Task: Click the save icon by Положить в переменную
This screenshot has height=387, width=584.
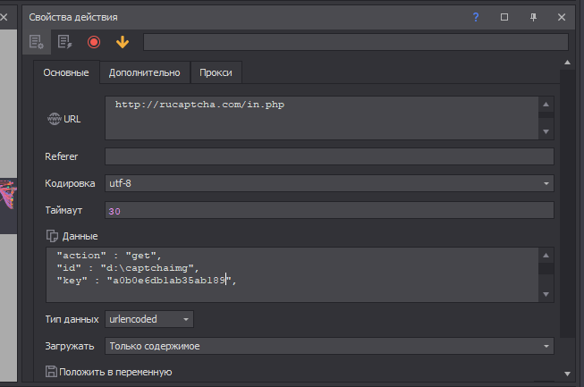Action: coord(51,372)
